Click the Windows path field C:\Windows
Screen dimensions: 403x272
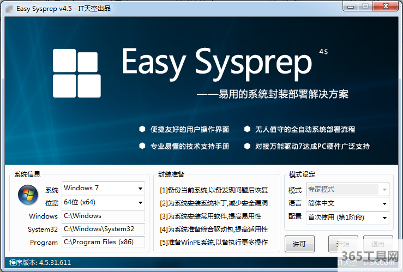pos(103,216)
